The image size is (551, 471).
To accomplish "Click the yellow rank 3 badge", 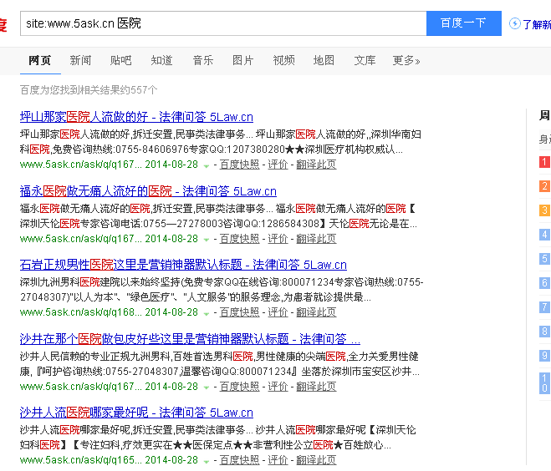I will [x=544, y=210].
